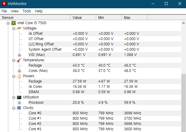Collapse the Temperatures section

[14, 60]
